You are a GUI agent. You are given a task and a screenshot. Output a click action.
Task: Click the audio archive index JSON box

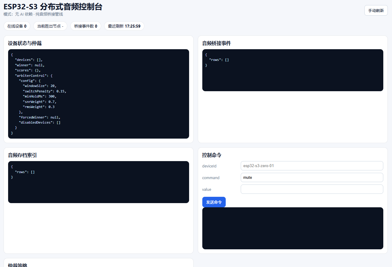pyautogui.click(x=98, y=182)
